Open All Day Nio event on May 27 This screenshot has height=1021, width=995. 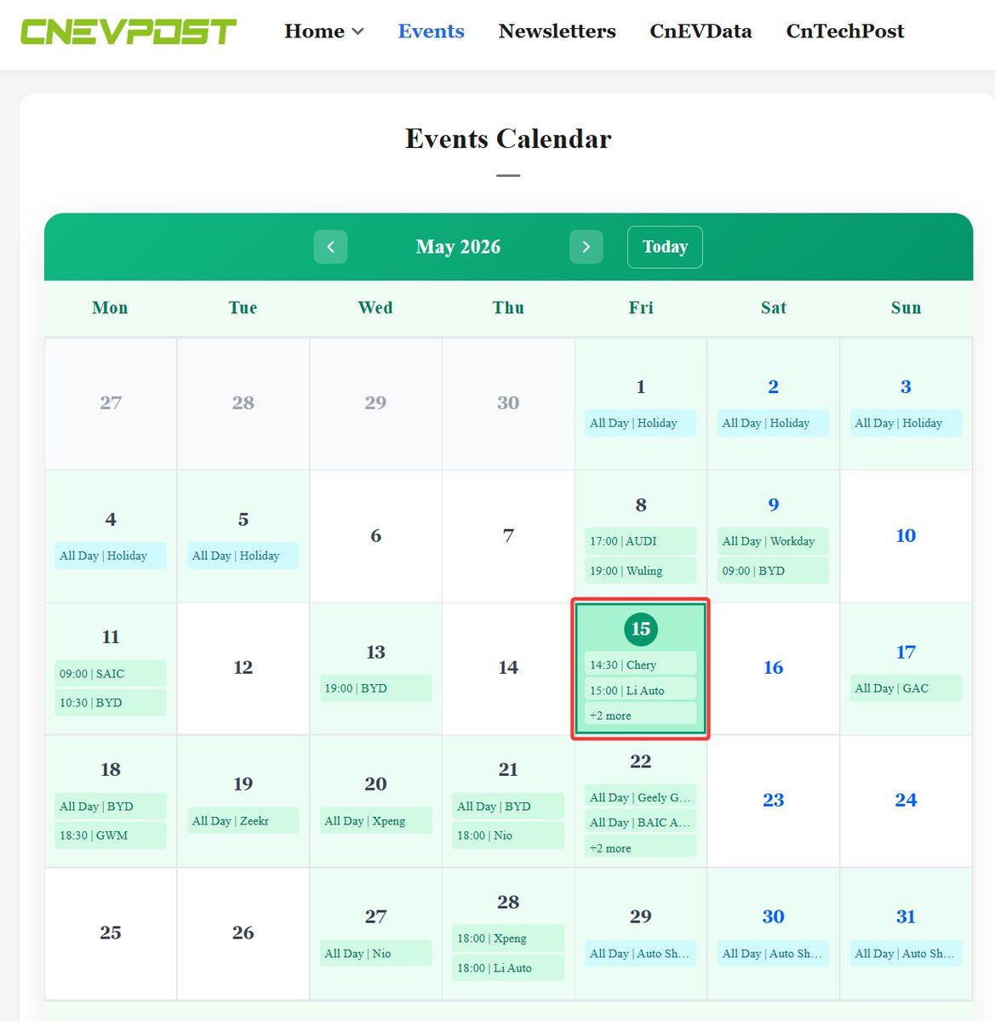[375, 953]
